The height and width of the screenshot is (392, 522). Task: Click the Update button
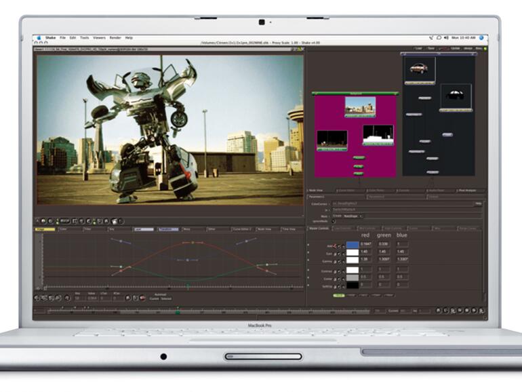(456, 48)
